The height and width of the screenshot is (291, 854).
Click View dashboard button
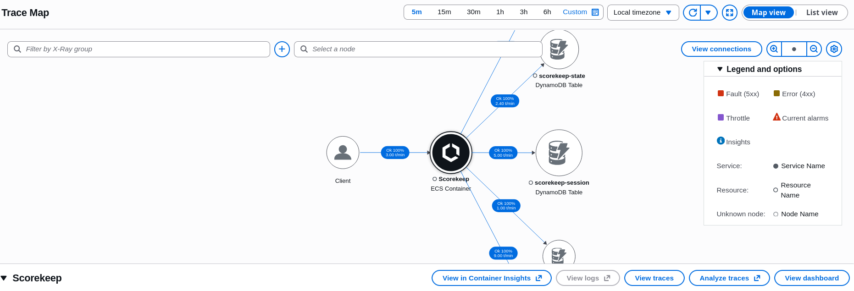pos(812,278)
